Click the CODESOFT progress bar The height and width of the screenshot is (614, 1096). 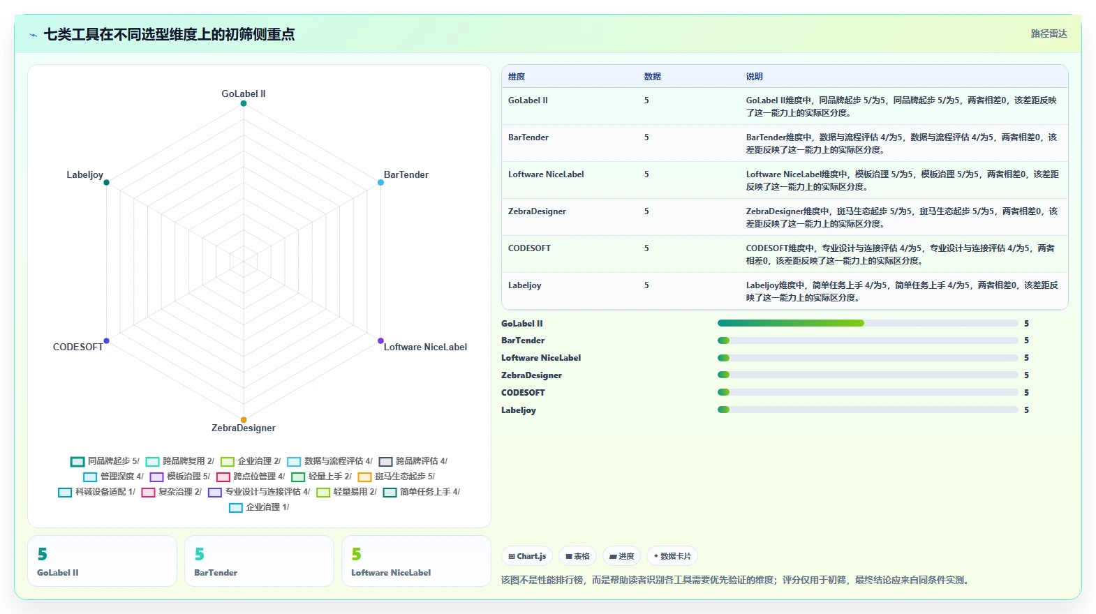pos(868,392)
